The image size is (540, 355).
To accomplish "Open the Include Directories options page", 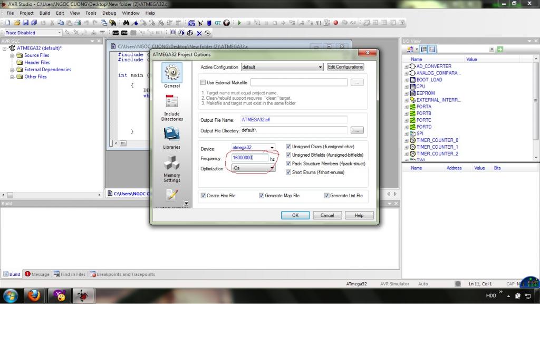I will click(x=172, y=108).
